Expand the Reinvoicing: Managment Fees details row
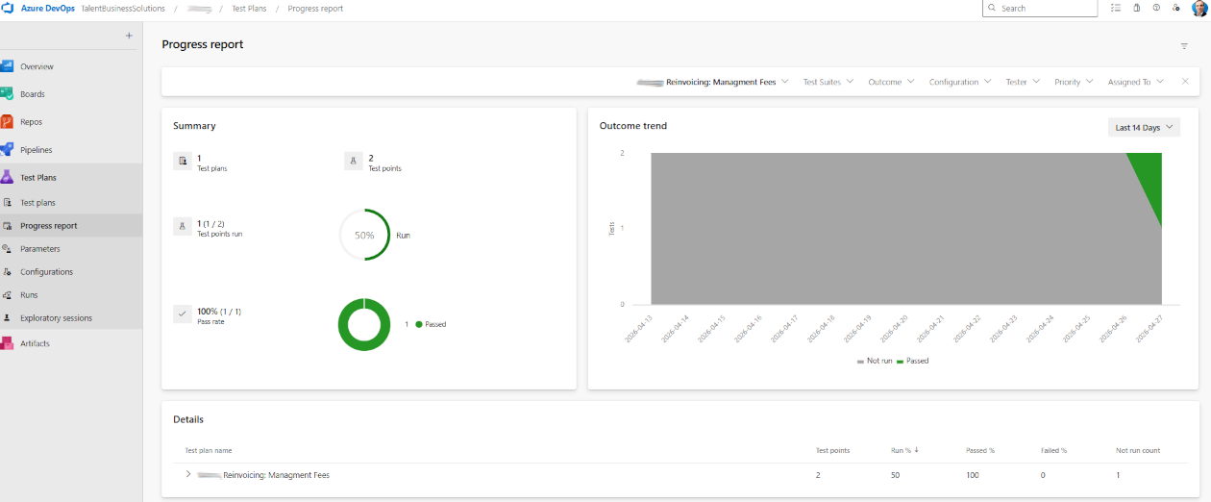The width and height of the screenshot is (1211, 502). tap(188, 474)
